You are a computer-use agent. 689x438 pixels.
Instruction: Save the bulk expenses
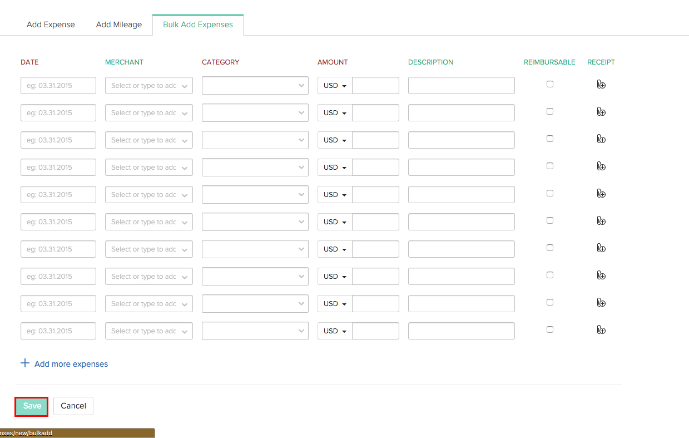click(x=31, y=406)
